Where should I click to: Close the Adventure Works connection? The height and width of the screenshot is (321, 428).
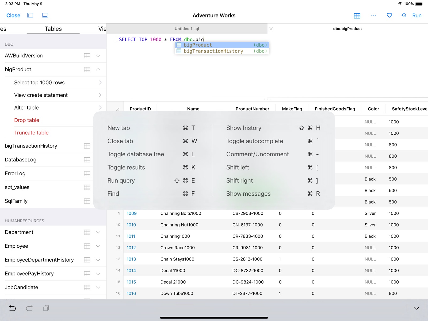pyautogui.click(x=13, y=16)
